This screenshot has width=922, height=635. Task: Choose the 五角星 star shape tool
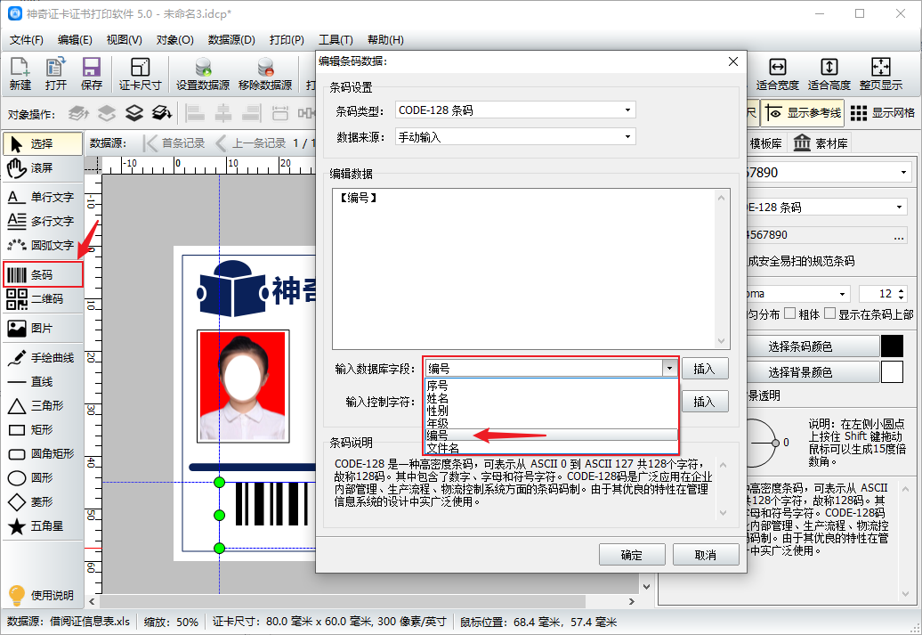point(43,526)
